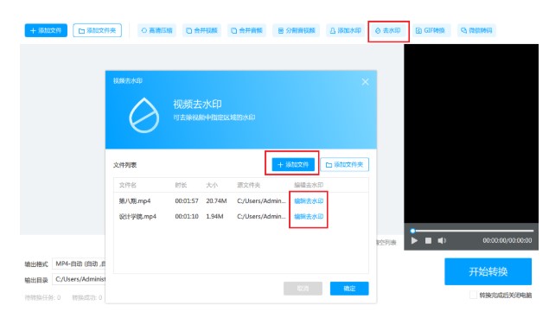Viewport: 549px width, 324px height.
Task: Click the 1.94M size cell
Action: pos(214,217)
